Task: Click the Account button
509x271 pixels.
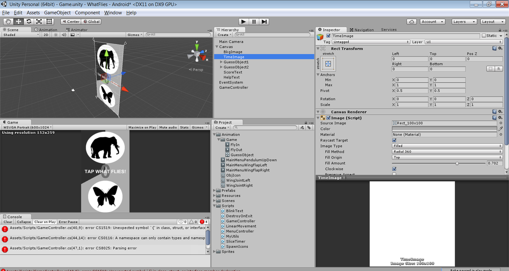Action: 432,22
